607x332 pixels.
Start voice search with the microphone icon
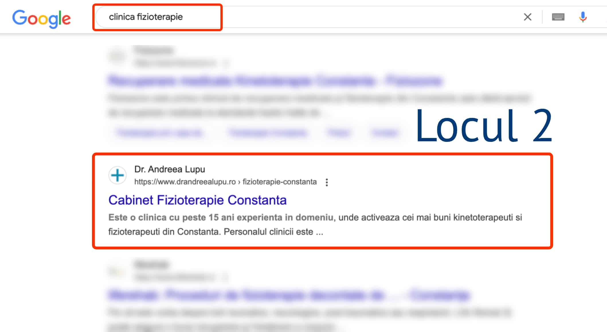click(x=583, y=17)
